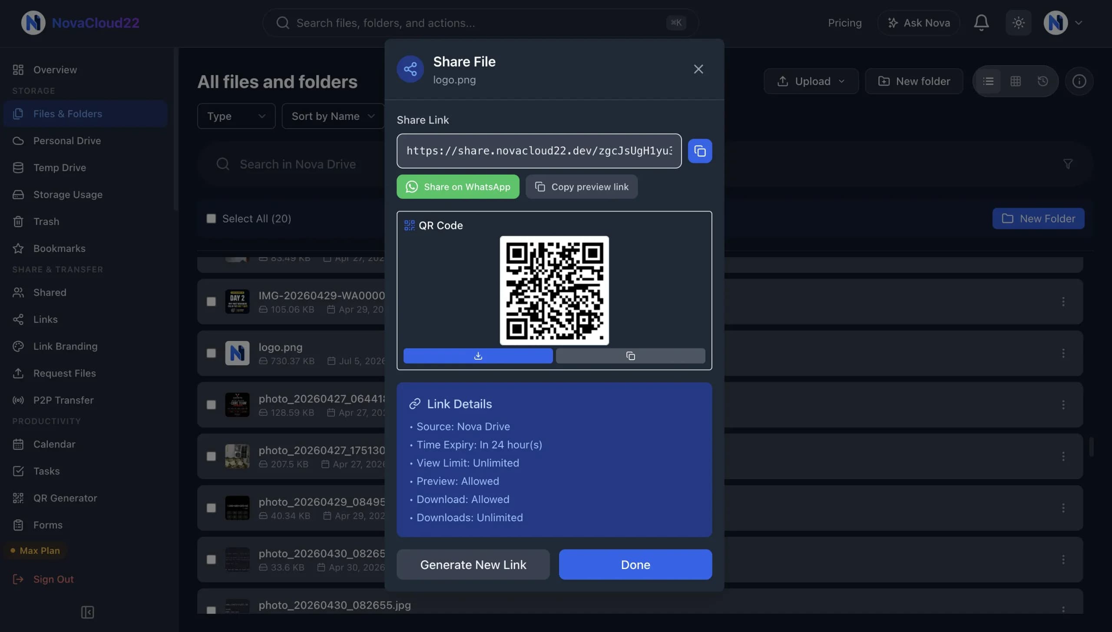Click the logo.png file thumbnail
Viewport: 1112px width, 632px height.
237,353
